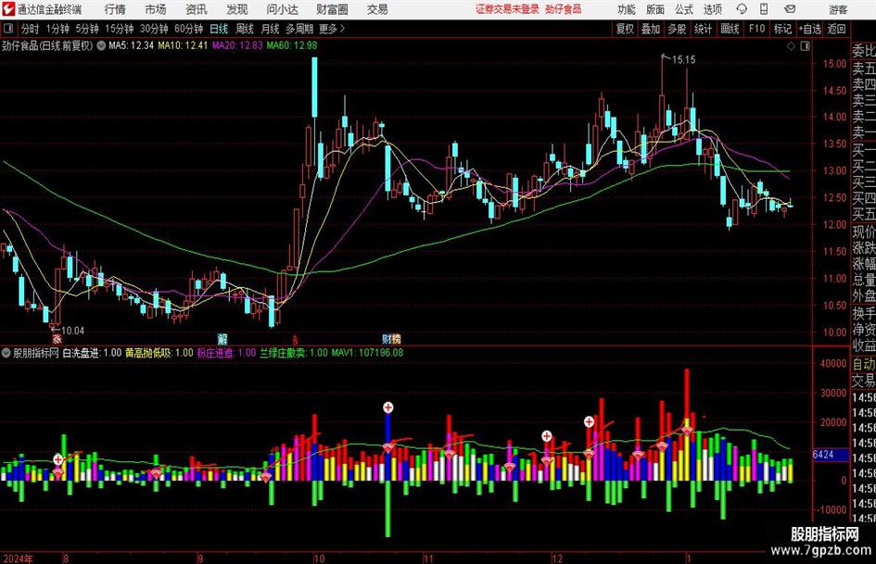Open the 公式 menu
The image size is (876, 564).
click(x=684, y=9)
